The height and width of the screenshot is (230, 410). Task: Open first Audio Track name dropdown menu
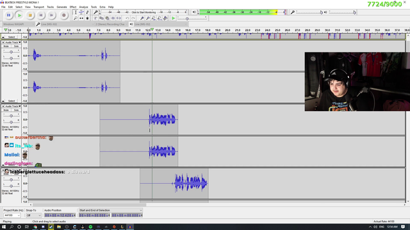[x=13, y=42]
